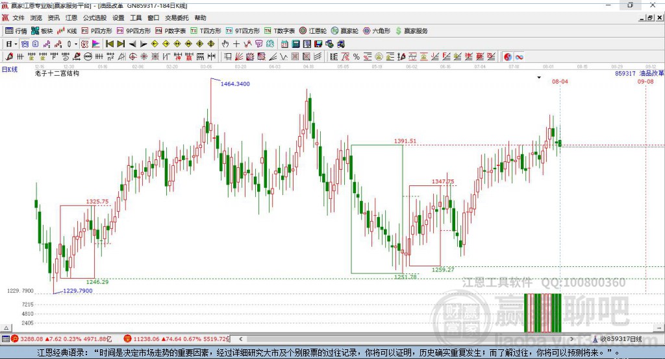The image size is (665, 359).
Task: Click the floppy disk save icon
Action: [318, 44]
